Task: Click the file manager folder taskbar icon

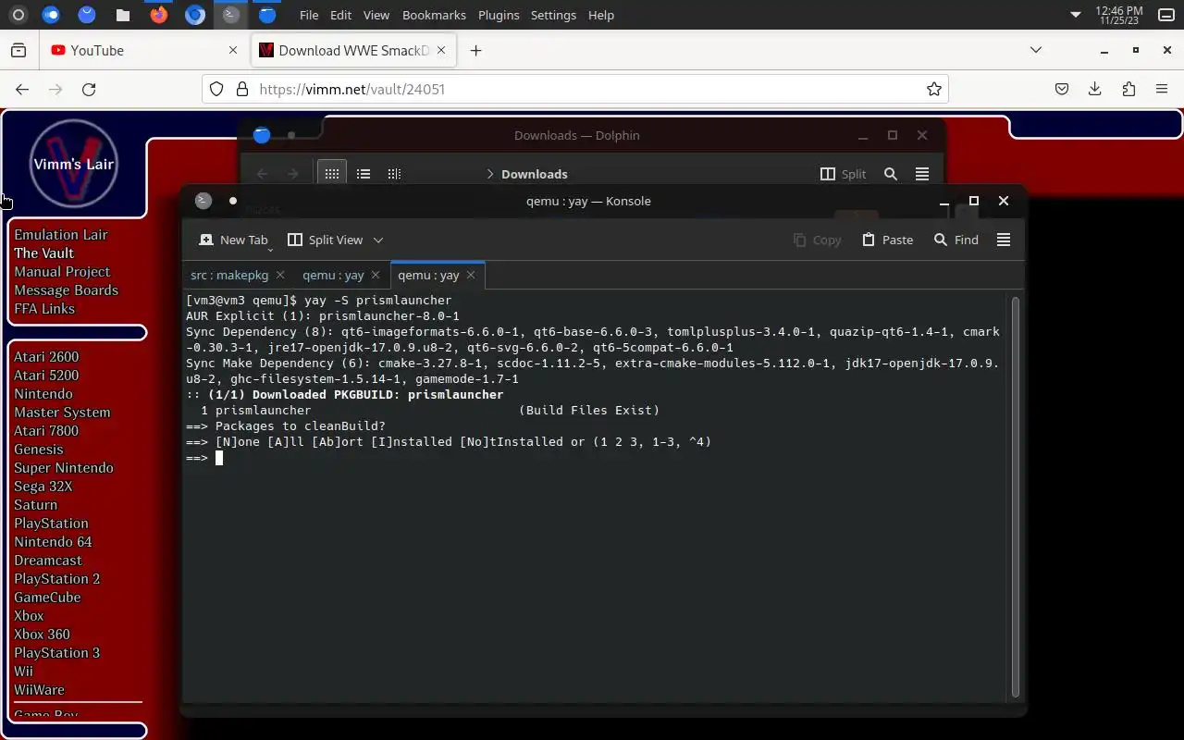Action: (x=122, y=15)
